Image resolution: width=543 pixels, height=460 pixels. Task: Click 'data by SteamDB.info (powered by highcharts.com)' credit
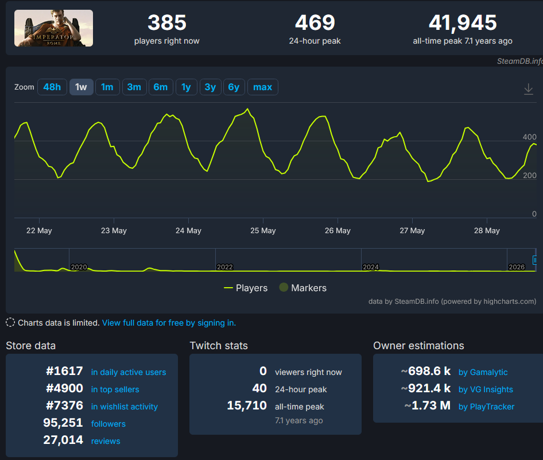point(452,301)
